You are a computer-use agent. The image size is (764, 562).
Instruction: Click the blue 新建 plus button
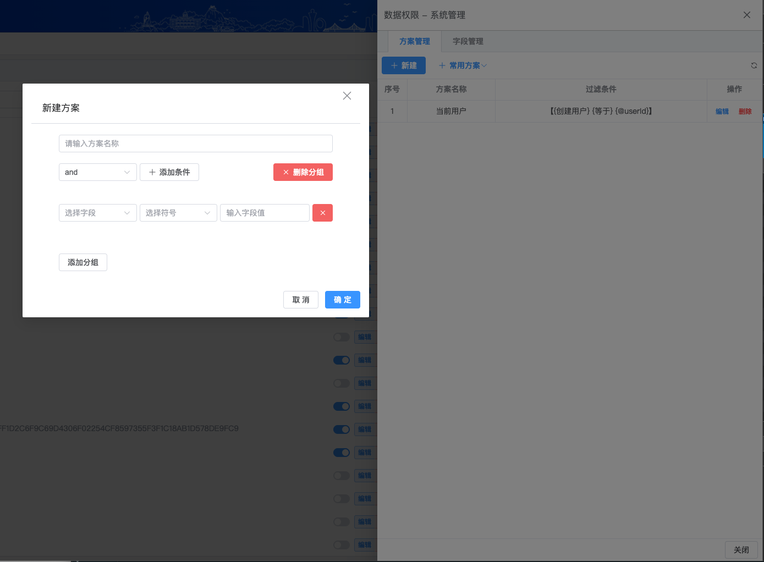[x=404, y=65]
